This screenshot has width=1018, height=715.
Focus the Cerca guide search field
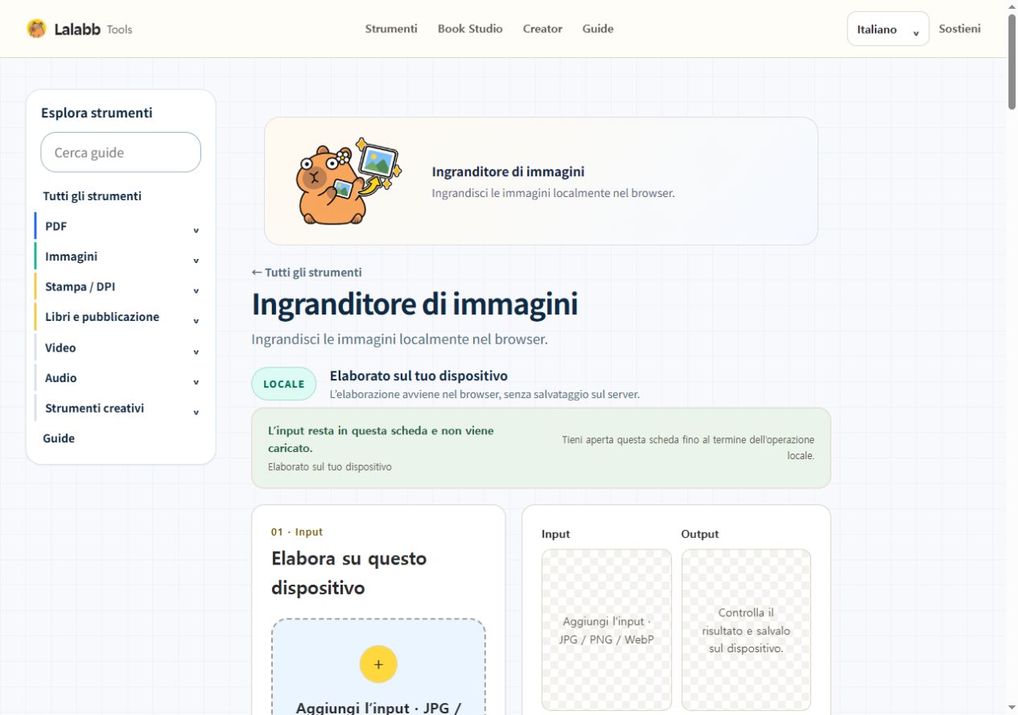tap(121, 152)
